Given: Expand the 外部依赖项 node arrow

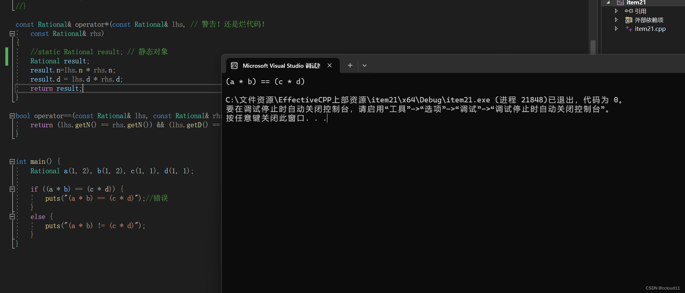Looking at the screenshot, I should coord(616,20).
